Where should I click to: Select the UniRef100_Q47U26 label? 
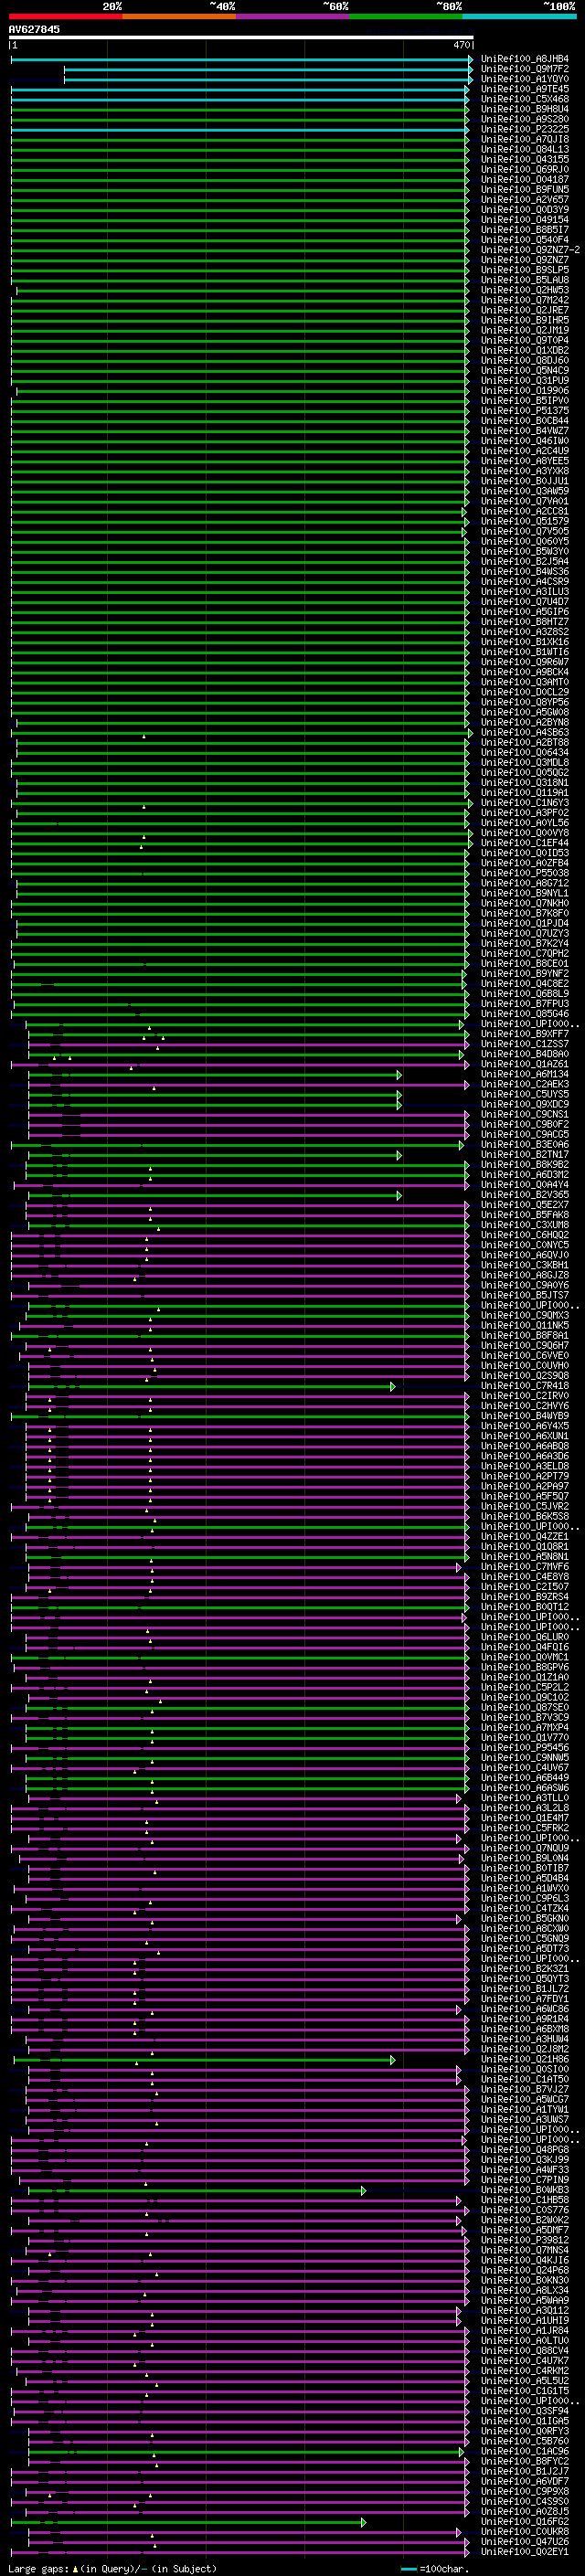click(524, 2542)
